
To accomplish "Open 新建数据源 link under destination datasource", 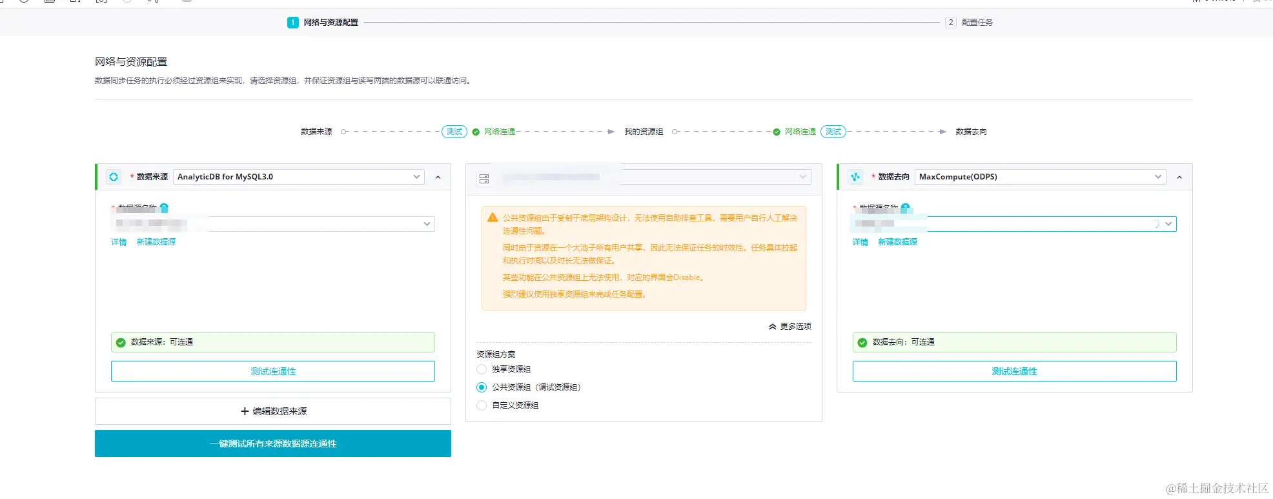I will 898,242.
